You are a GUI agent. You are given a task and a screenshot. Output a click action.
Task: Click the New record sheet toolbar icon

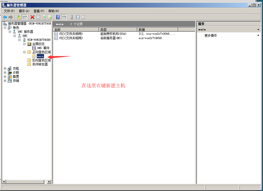click(78, 17)
